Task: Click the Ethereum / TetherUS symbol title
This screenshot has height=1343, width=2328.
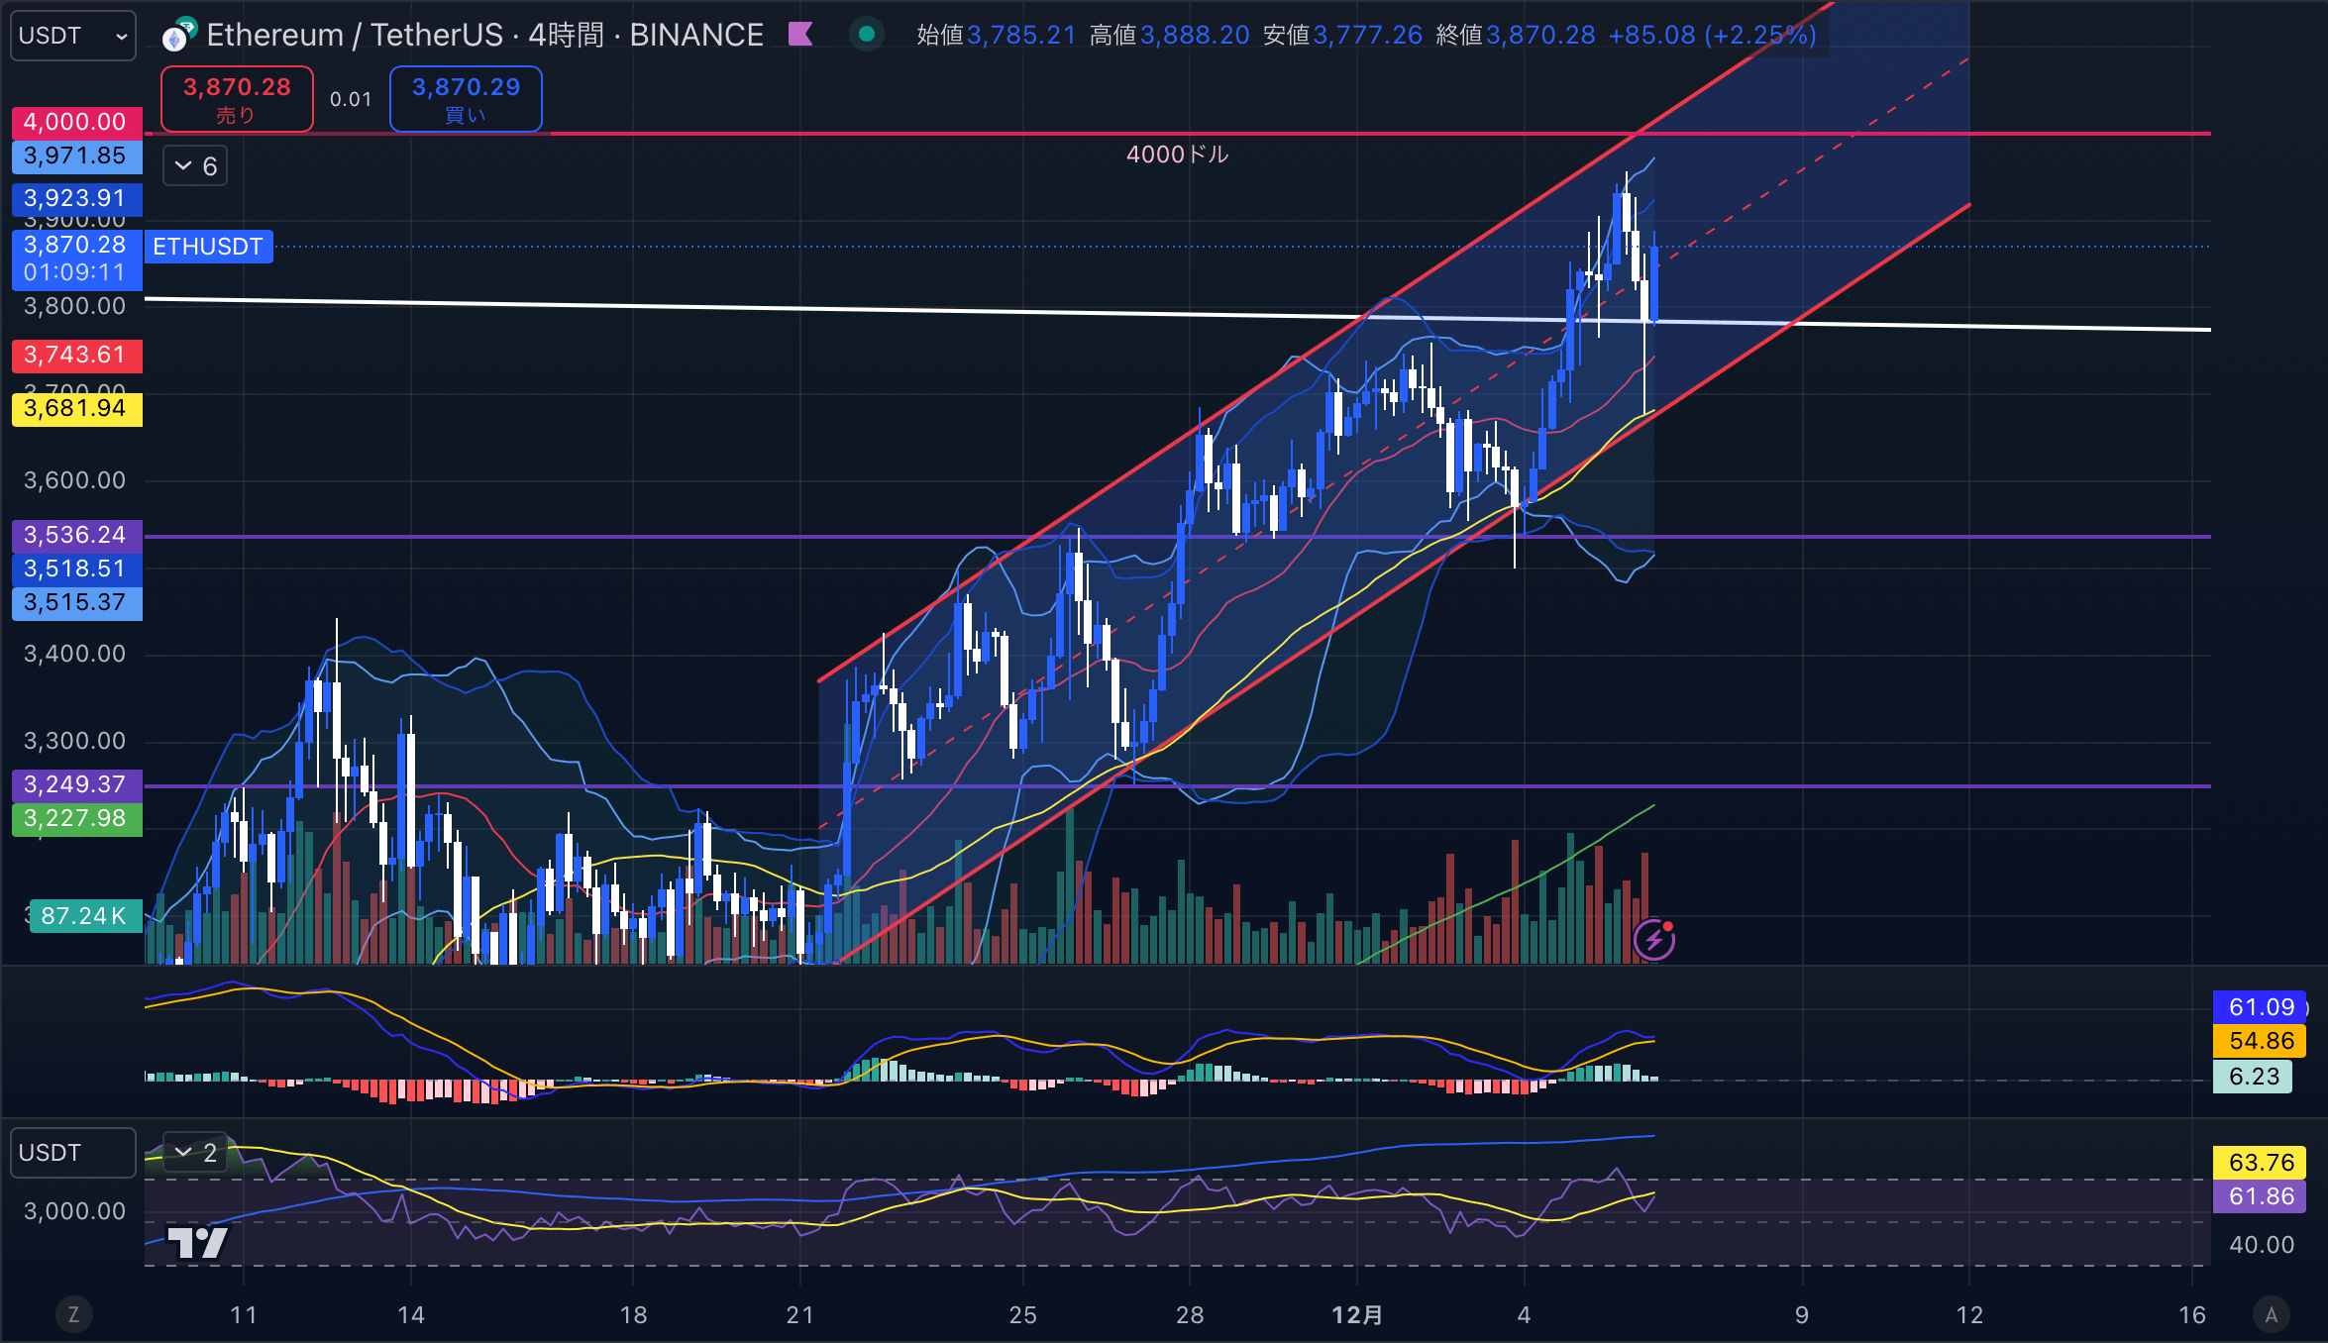Action: (x=354, y=36)
